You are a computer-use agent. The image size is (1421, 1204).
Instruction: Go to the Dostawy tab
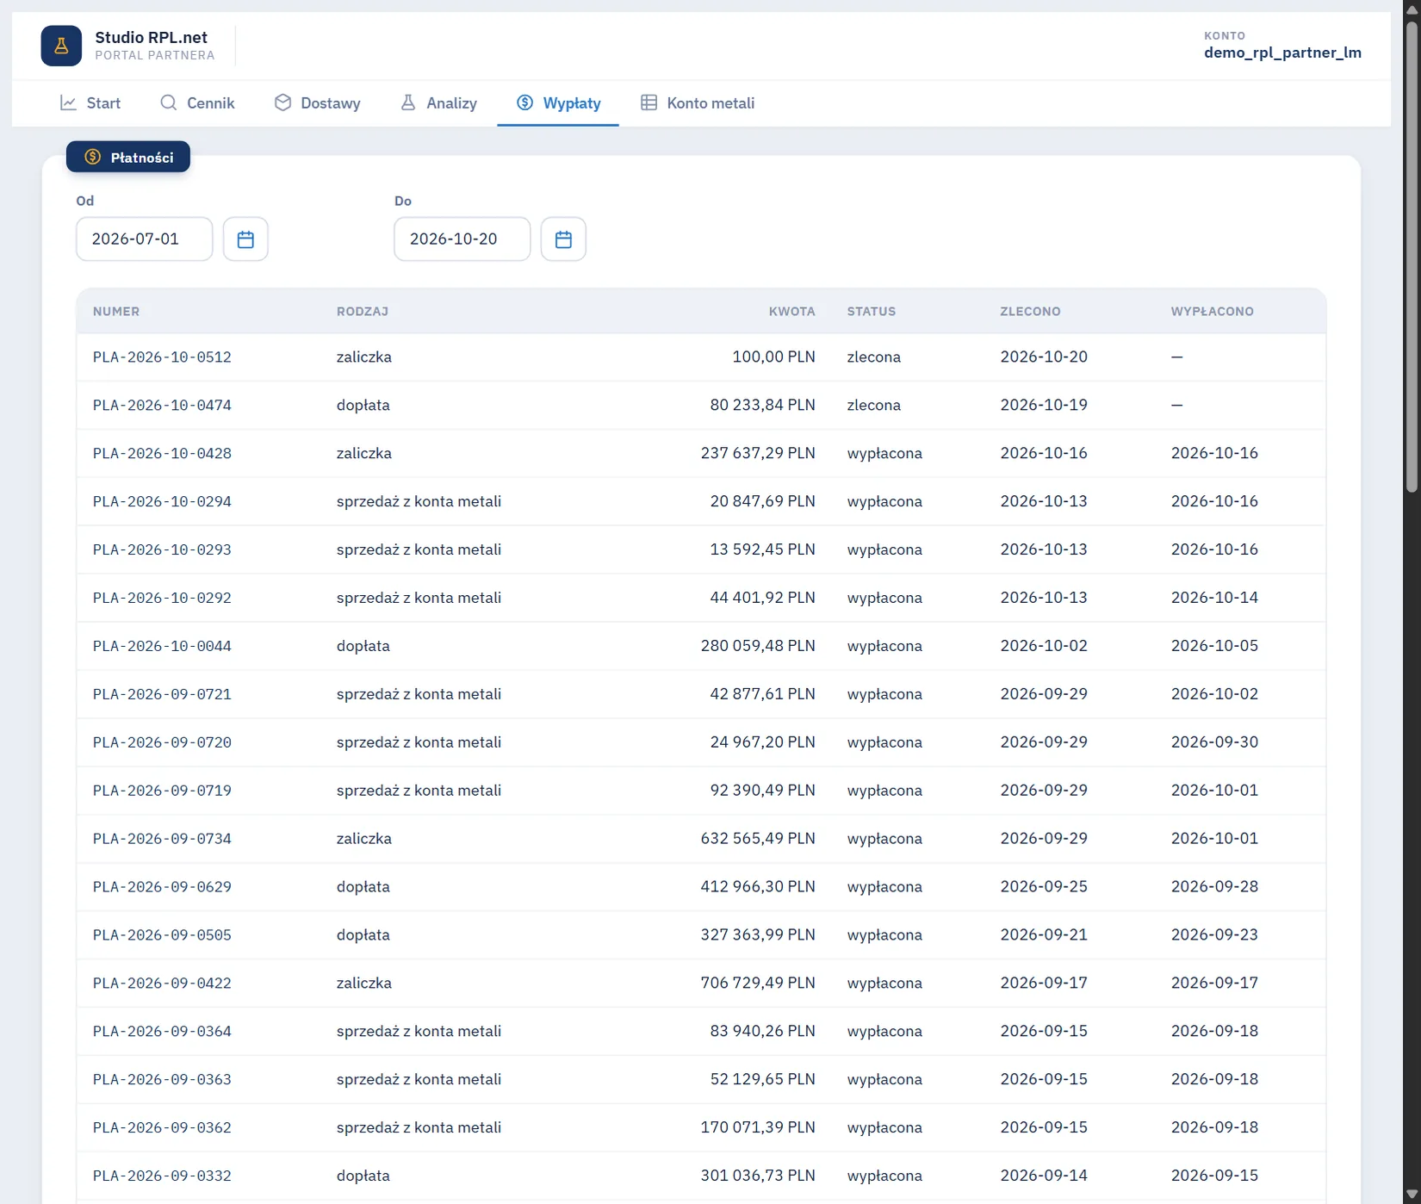coord(317,103)
